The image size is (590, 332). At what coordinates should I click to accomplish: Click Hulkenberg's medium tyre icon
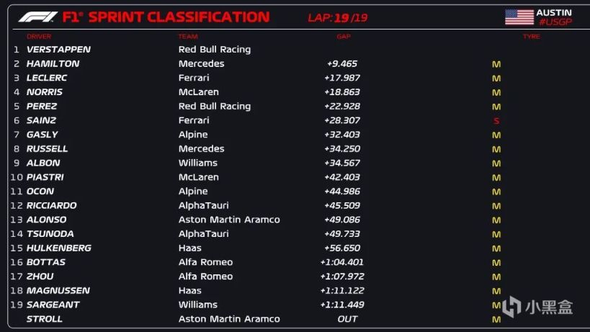tap(496, 248)
